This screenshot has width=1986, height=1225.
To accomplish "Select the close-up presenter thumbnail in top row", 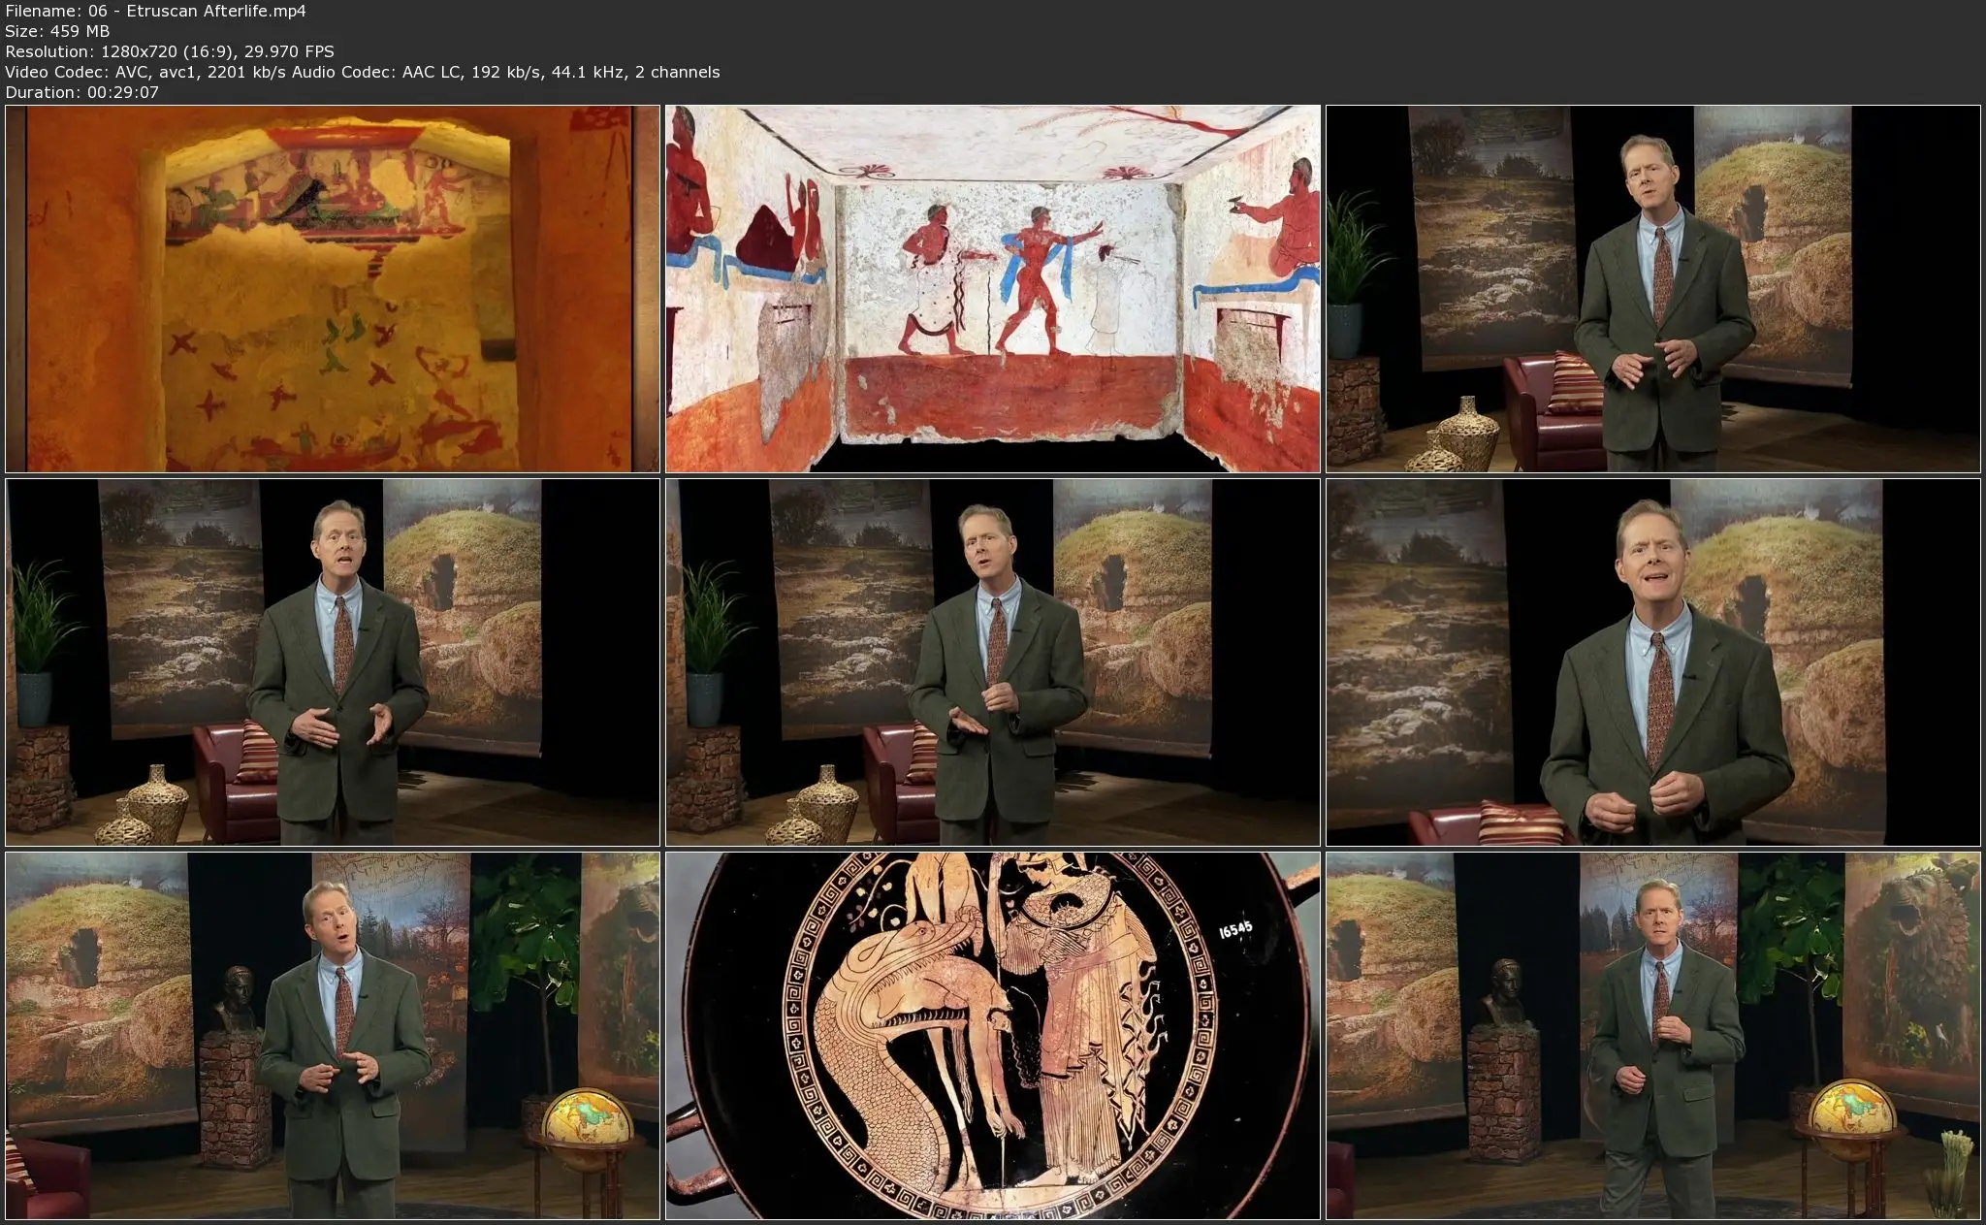I will point(1653,289).
